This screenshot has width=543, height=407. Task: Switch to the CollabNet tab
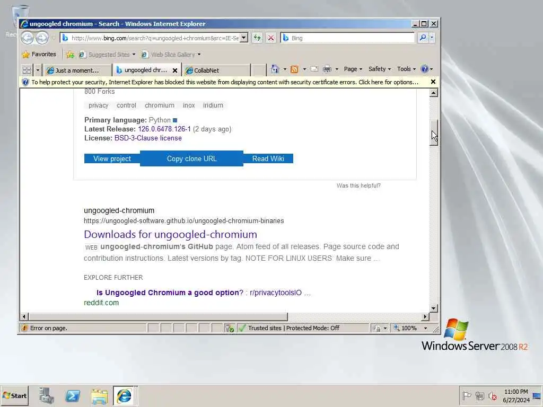(x=216, y=70)
